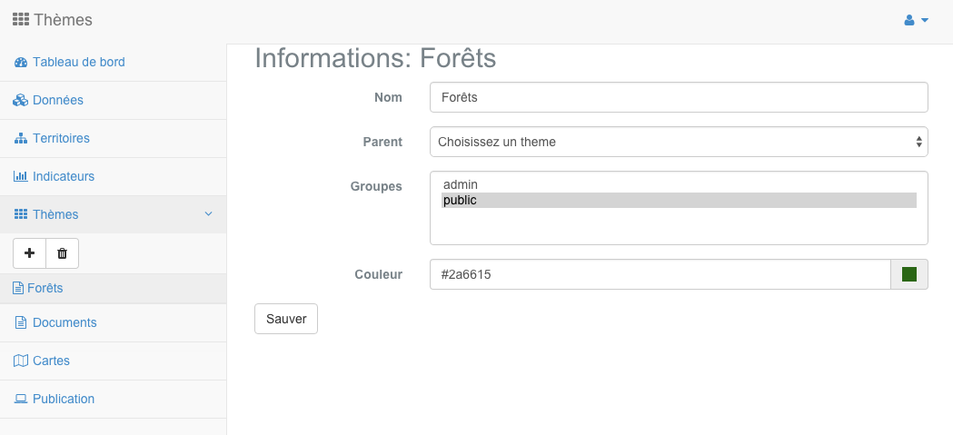Select the public group option
Viewport: 953px width, 435px height.
click(679, 201)
